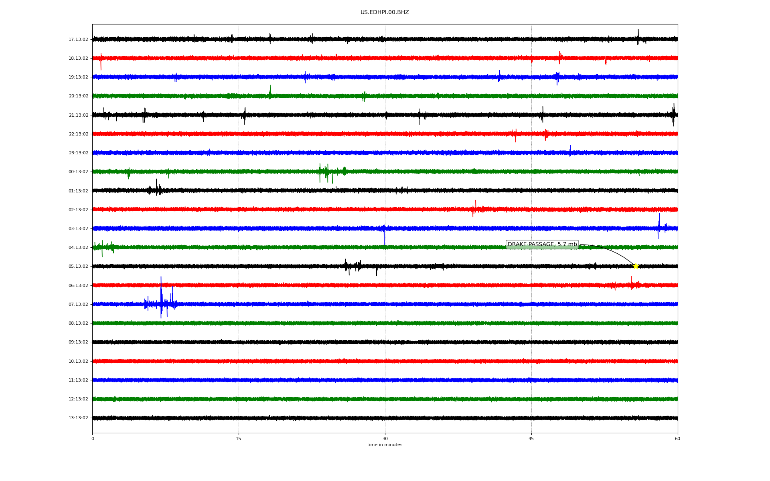The height and width of the screenshot is (481, 770).
Task: Click the 13:13:02 trace time label
Action: coord(78,418)
